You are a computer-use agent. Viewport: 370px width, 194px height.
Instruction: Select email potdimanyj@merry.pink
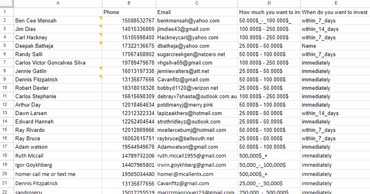pos(197,105)
